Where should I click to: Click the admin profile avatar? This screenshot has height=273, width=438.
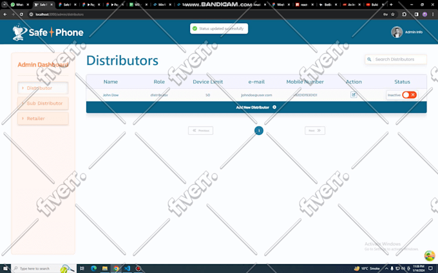pyautogui.click(x=397, y=32)
